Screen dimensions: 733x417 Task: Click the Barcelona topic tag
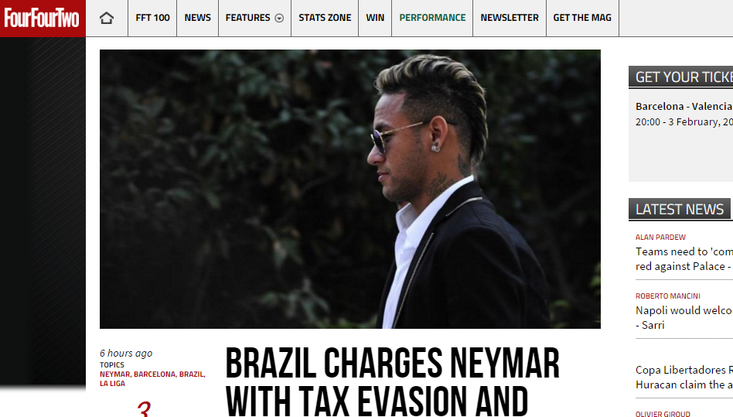click(155, 374)
